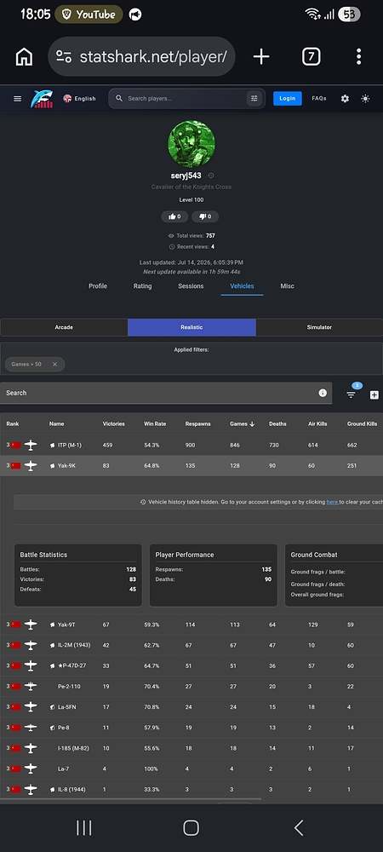Remove the Games > 50 filter chip

54,364
